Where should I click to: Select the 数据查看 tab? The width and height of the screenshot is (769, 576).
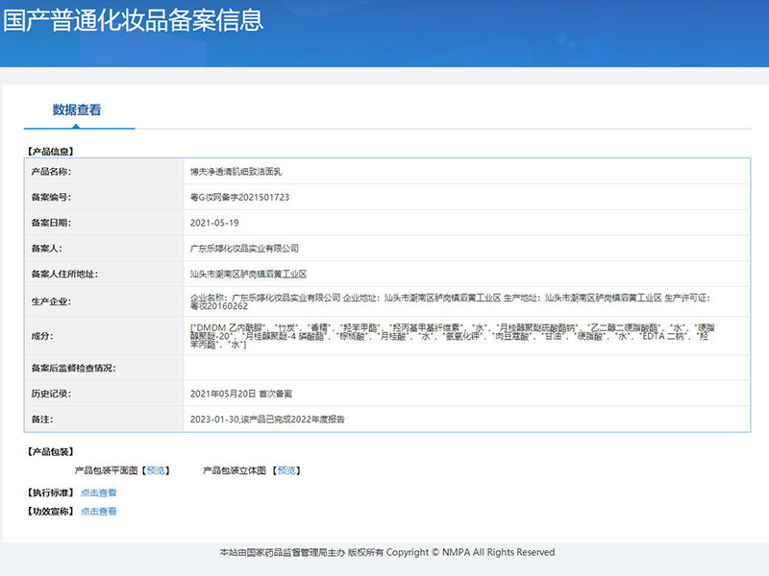tap(77, 110)
